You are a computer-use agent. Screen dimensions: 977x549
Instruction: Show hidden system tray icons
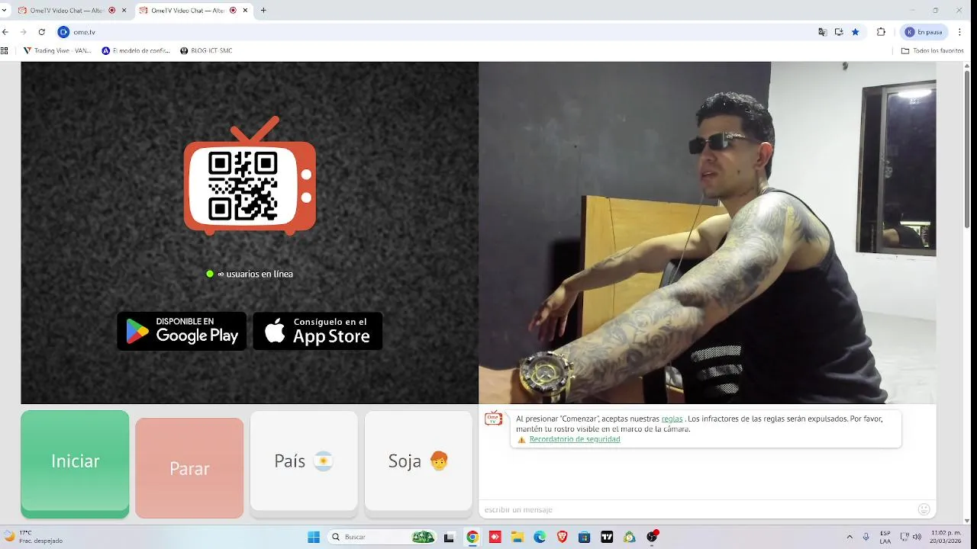850,537
